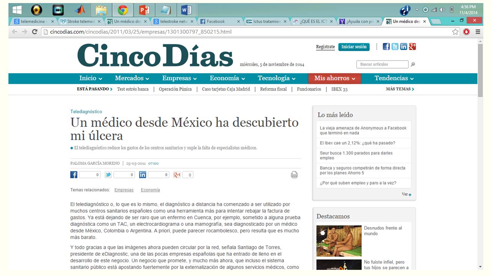Switch to the ¿Ayuda con pr tab
Viewport: 491px width, 276px height.
pyautogui.click(x=359, y=21)
